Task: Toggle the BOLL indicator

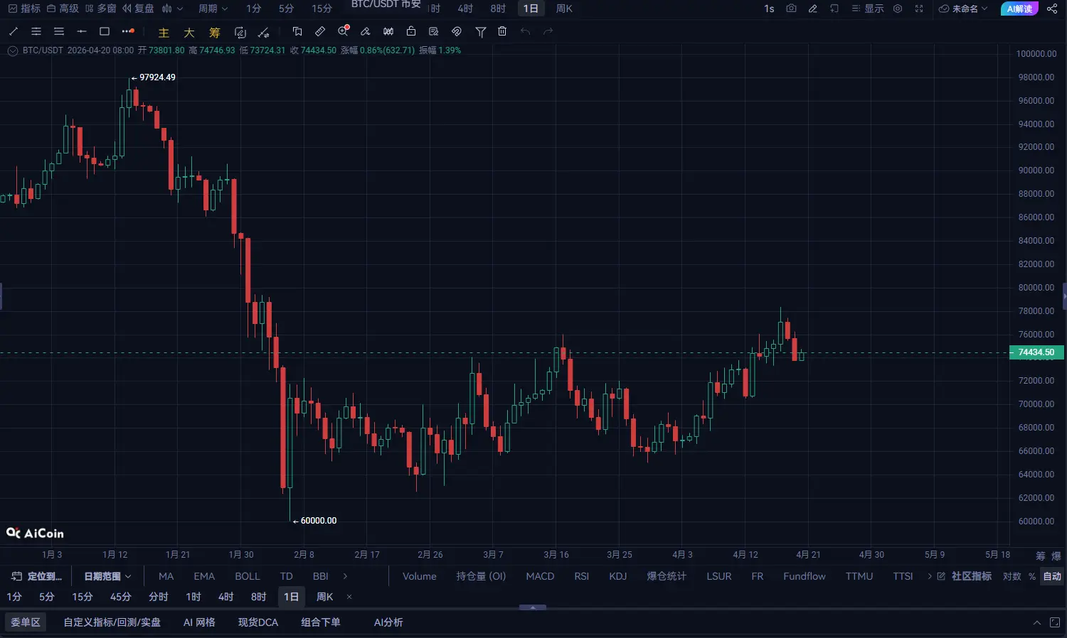Action: tap(248, 576)
